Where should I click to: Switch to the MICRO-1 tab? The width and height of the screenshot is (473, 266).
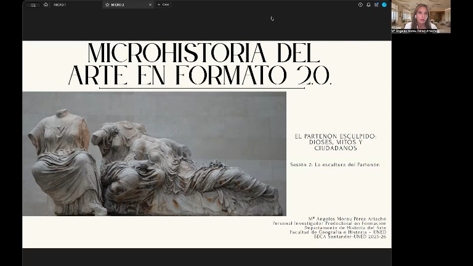pyautogui.click(x=60, y=5)
